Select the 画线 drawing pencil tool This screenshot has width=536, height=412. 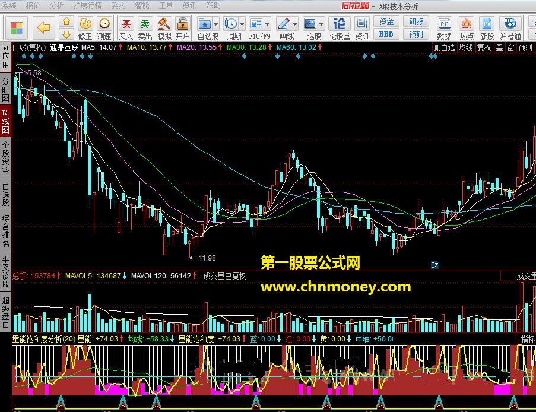284,24
